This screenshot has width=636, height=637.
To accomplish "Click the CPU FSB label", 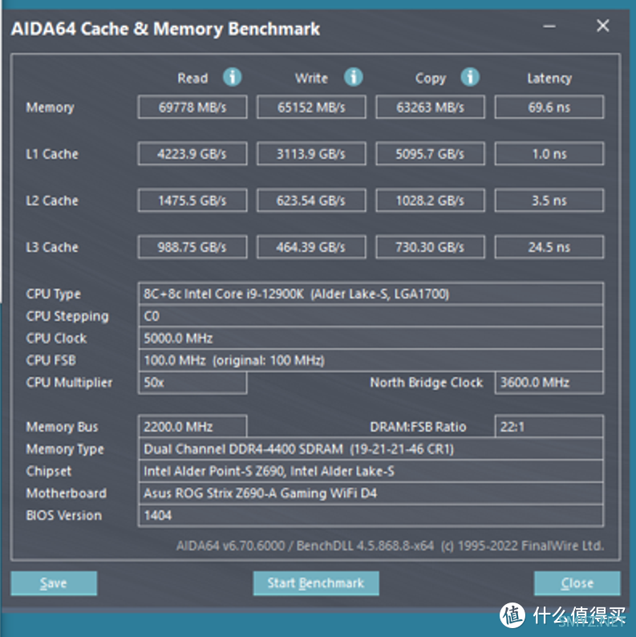I will click(x=51, y=360).
